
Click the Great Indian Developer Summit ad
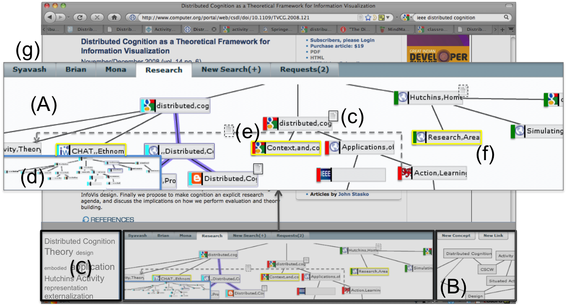point(438,49)
